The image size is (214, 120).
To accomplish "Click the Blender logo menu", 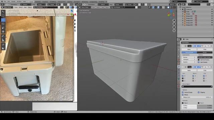I will [x=2, y=1].
